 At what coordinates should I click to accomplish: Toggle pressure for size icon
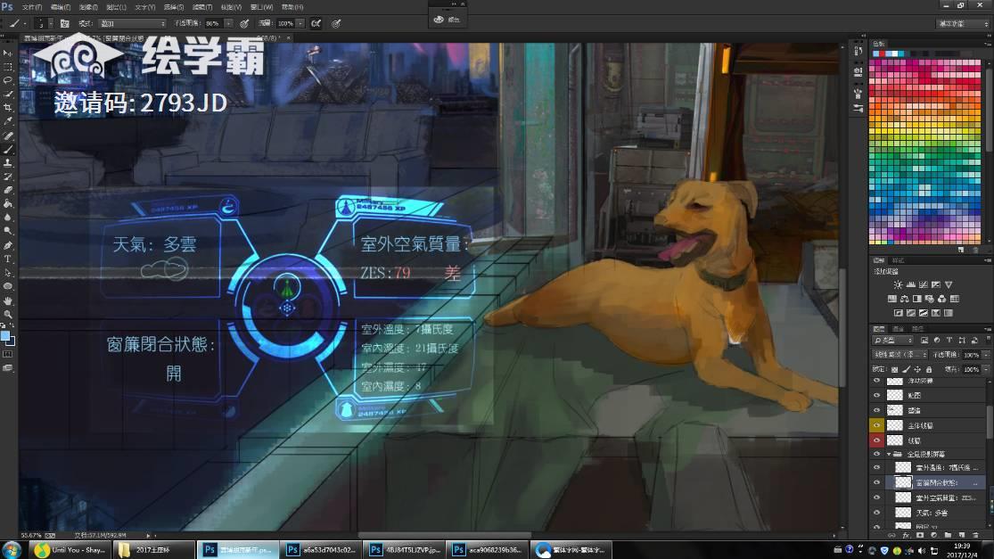pyautogui.click(x=337, y=23)
